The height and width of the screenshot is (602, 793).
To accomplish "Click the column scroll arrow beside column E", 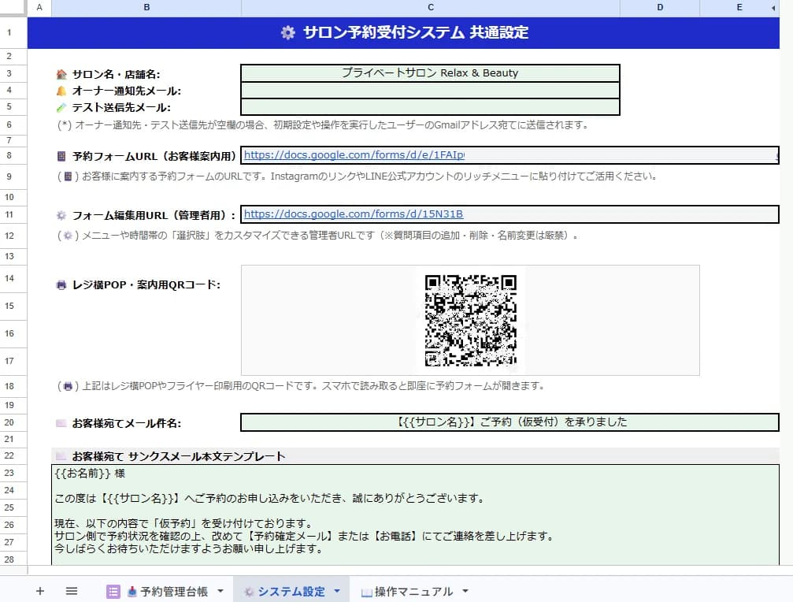I will 773,8.
